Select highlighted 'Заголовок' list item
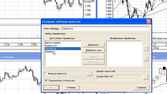 (x=63, y=49)
